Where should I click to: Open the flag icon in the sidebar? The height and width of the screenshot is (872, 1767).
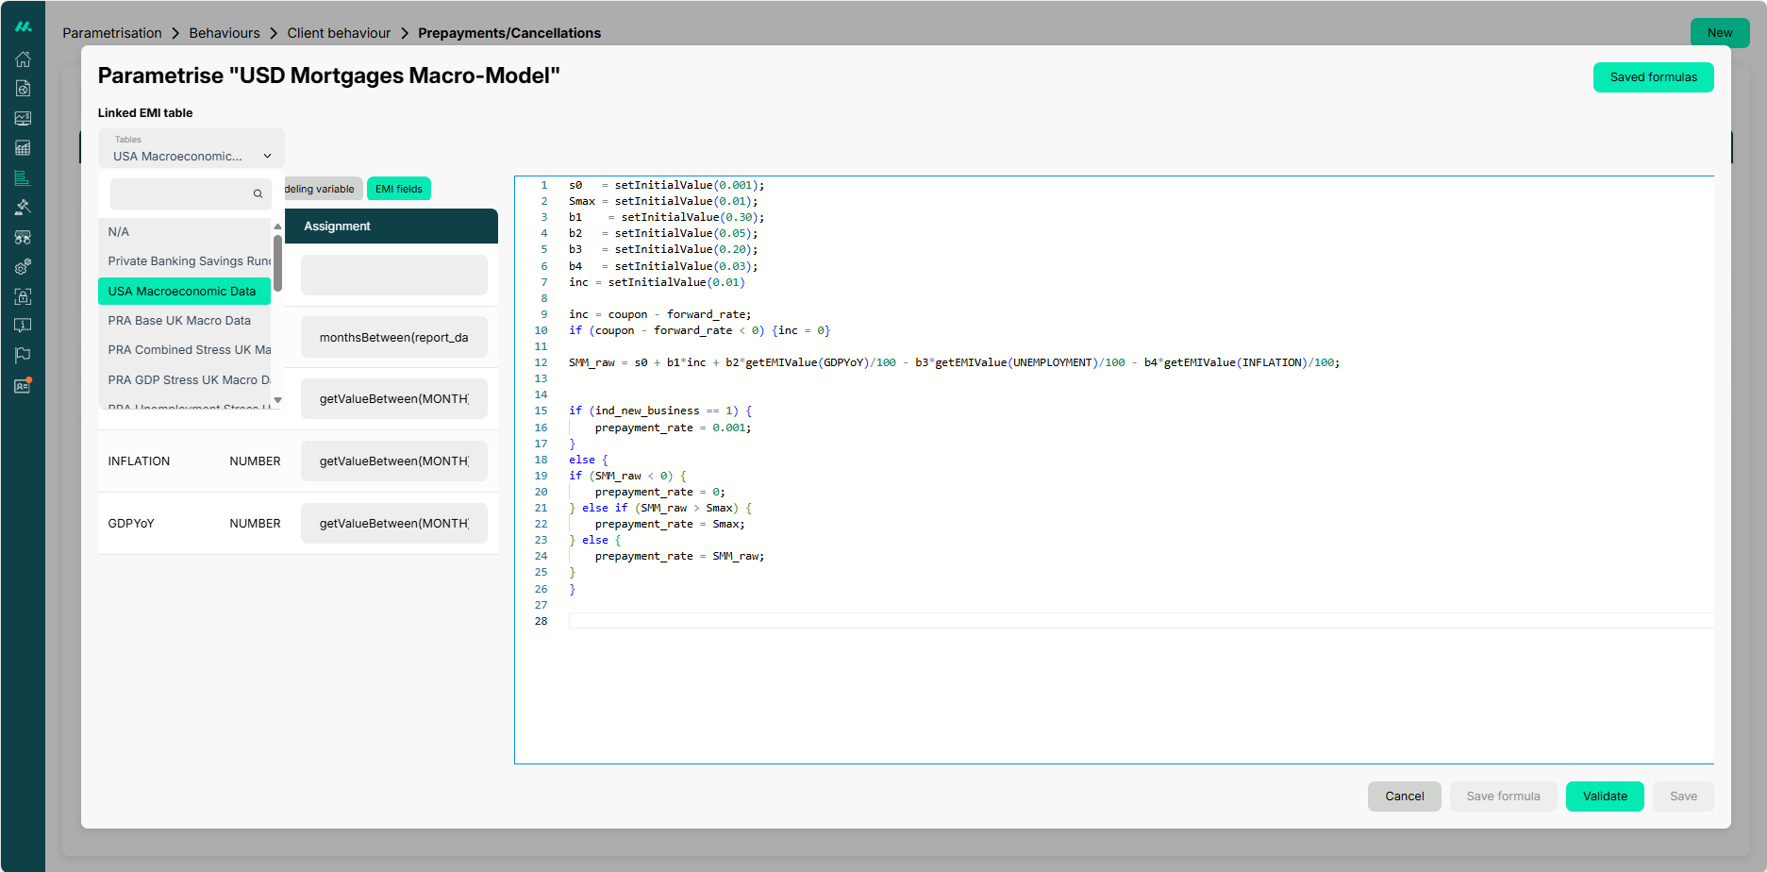tap(23, 354)
